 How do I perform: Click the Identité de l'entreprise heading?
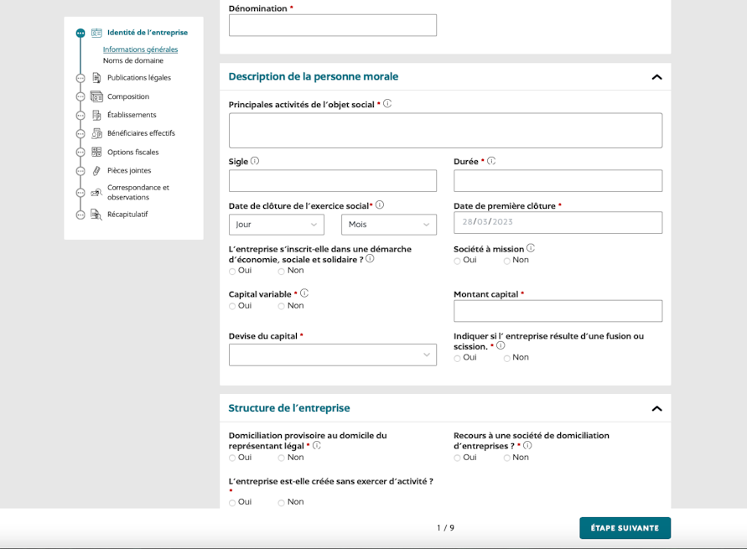click(148, 33)
